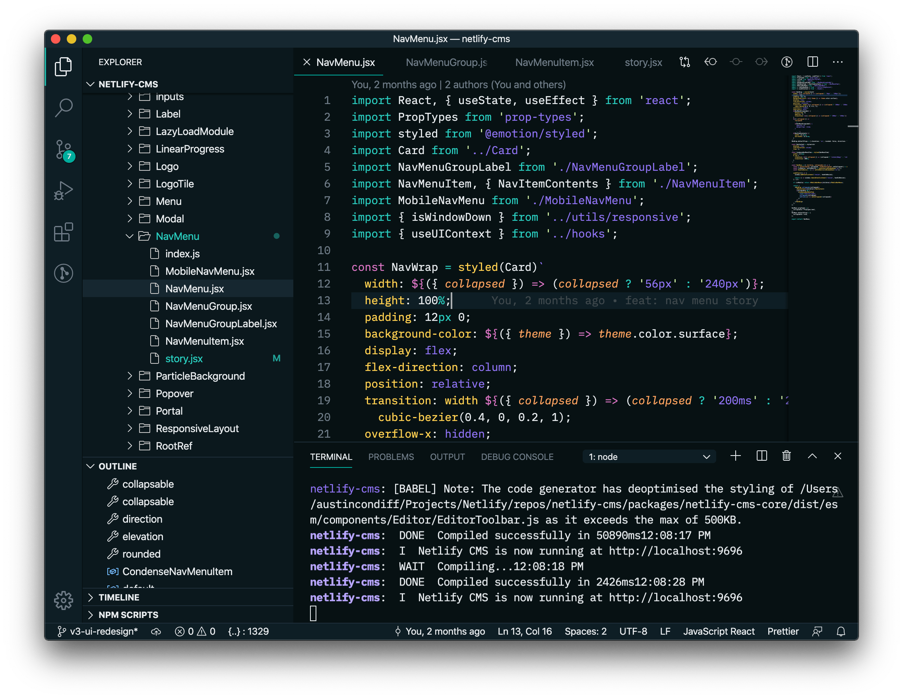Screen dimensions: 903x699
Task: Open the PROBLEMS panel tab
Action: click(x=391, y=456)
